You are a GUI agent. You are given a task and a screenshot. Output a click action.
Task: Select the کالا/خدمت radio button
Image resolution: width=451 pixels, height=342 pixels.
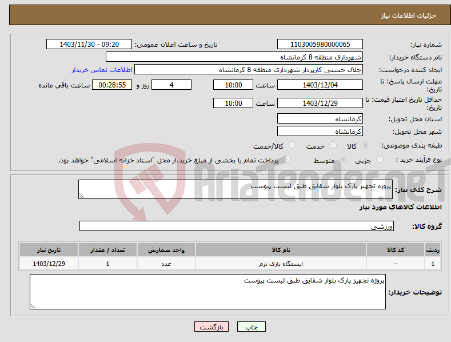[x=292, y=145]
